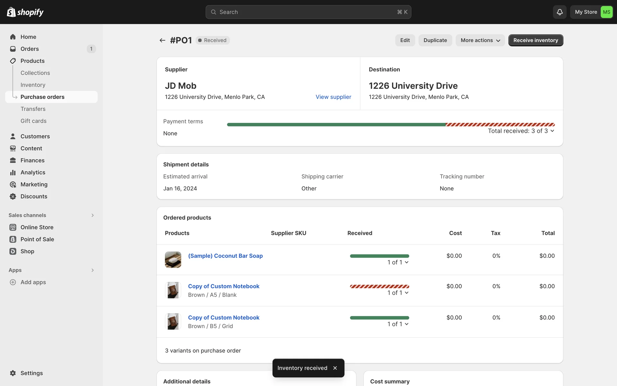This screenshot has height=386, width=617.
Task: Open the Point of Sale channel
Action: click(x=37, y=239)
